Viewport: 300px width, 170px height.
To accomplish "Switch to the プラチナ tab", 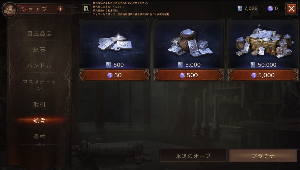I will (263, 156).
